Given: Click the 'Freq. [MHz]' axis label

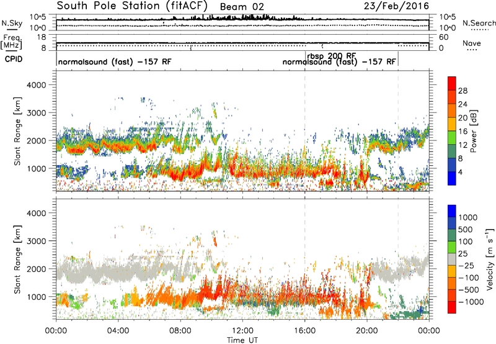Looking at the screenshot, I should click(11, 42).
